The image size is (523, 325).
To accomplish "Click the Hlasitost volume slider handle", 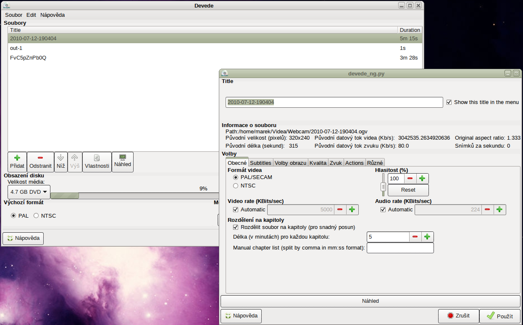I will [383, 187].
